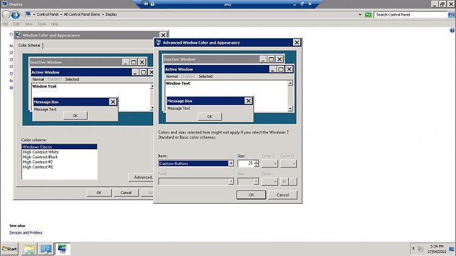Open the File menu
Screen dimensions: 456x256
pos(5,24)
